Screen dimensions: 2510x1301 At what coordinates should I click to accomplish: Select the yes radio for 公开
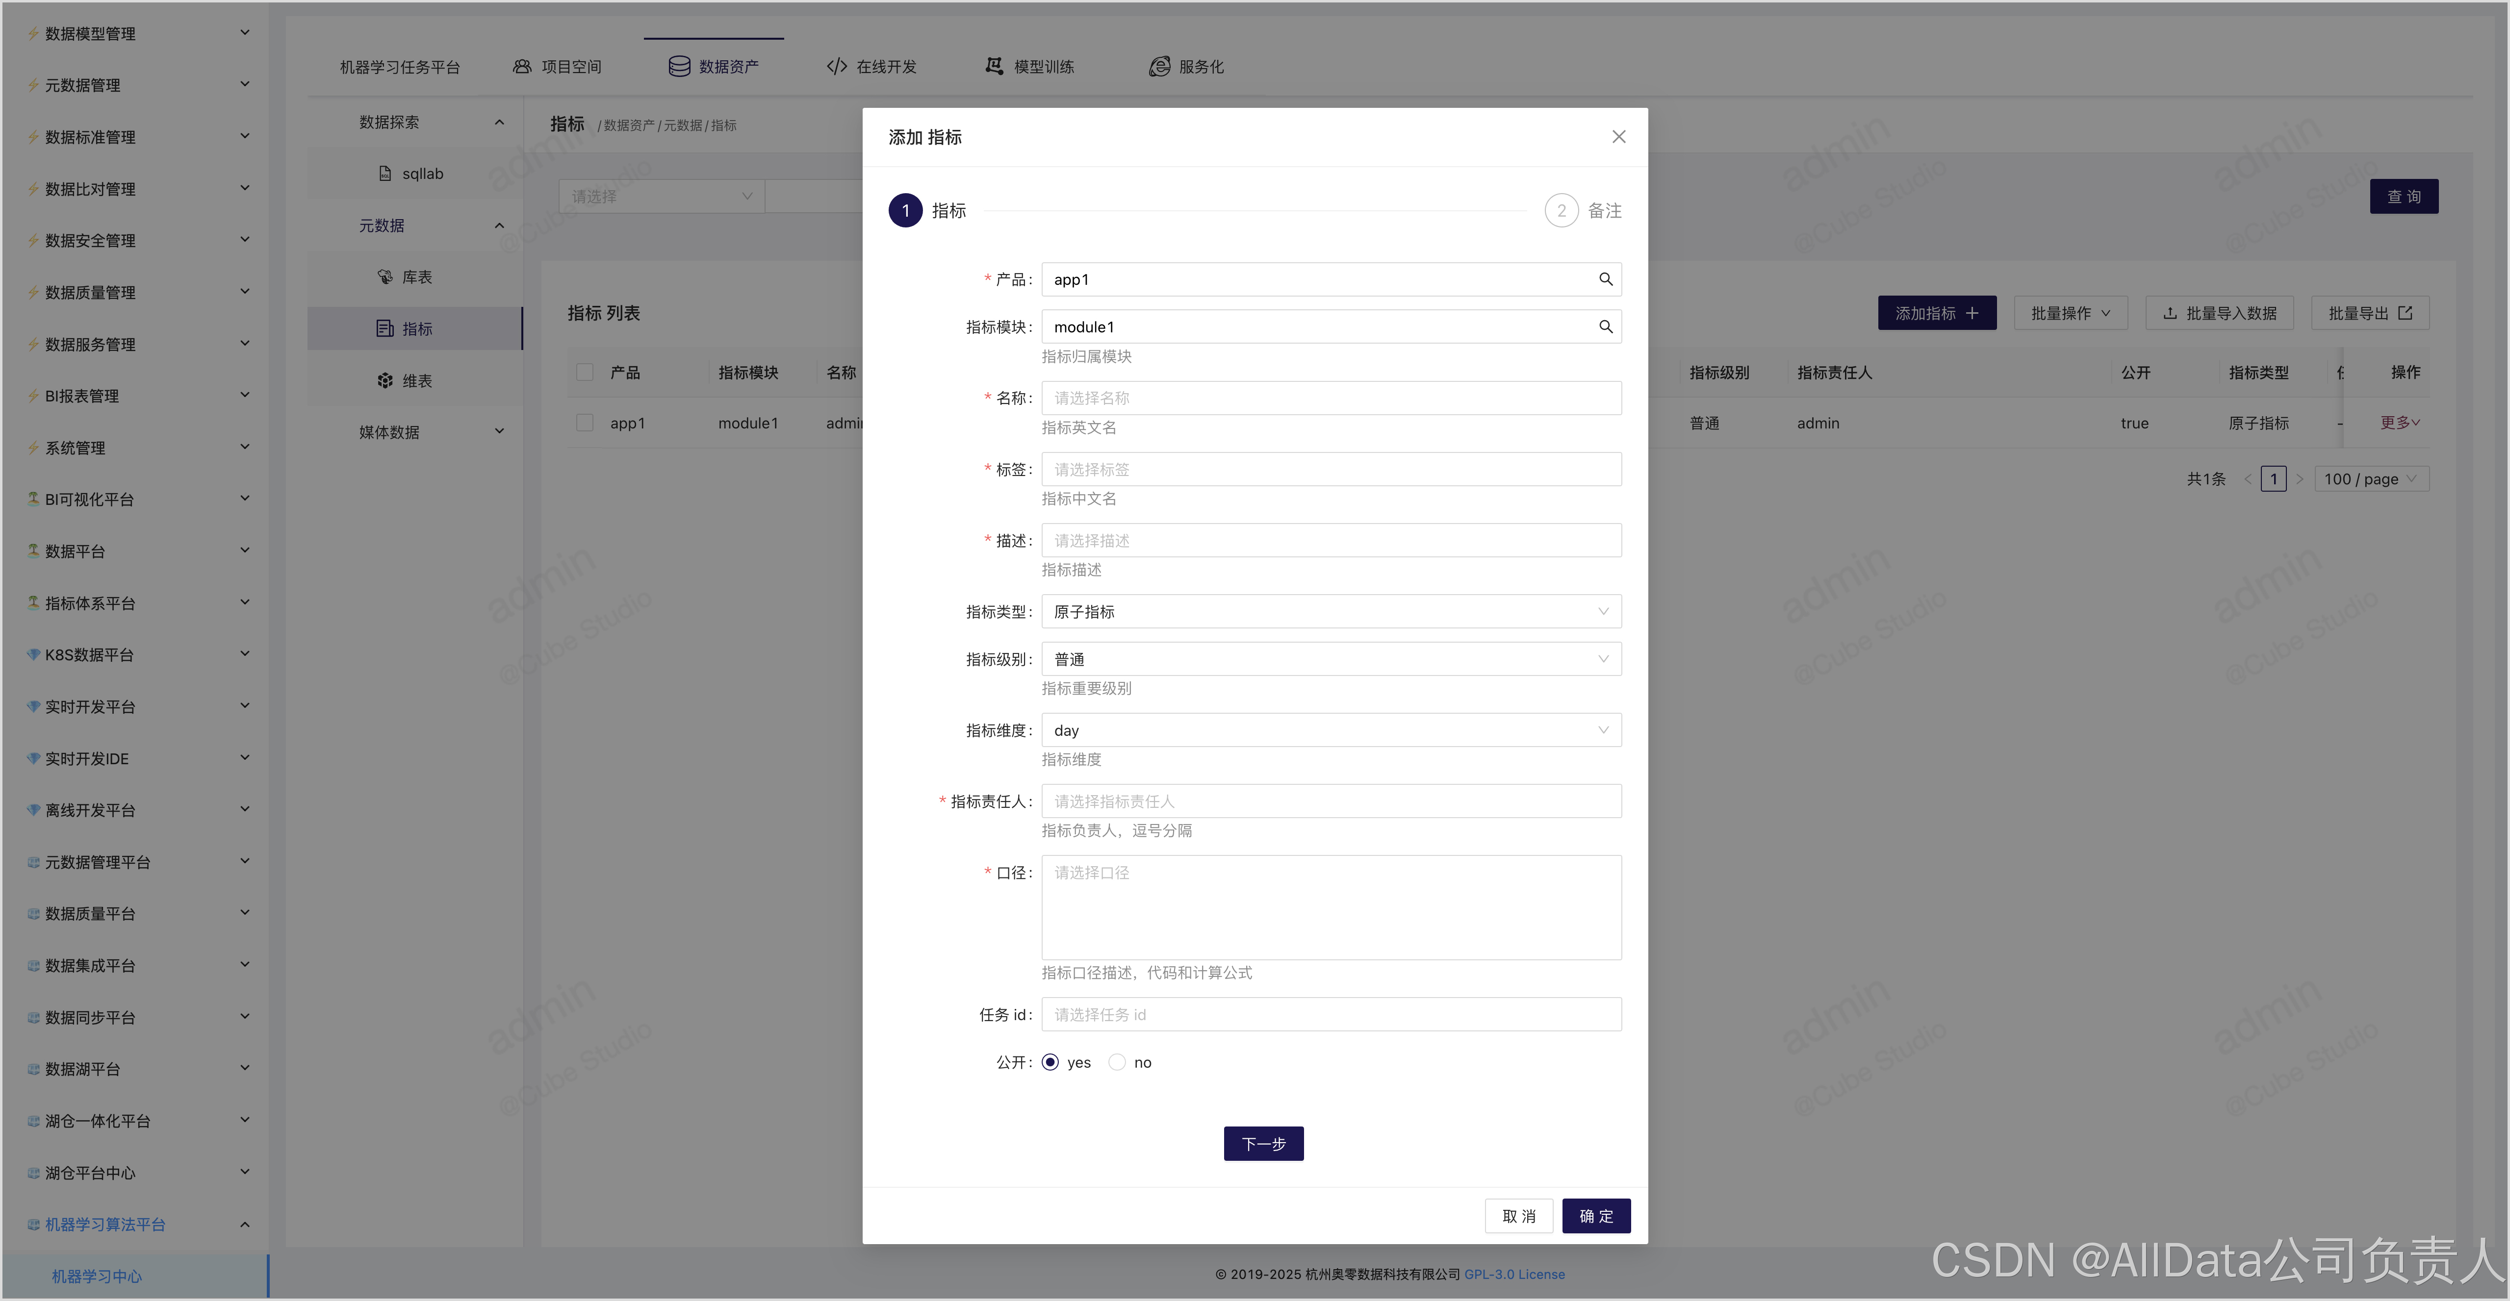[x=1050, y=1062]
